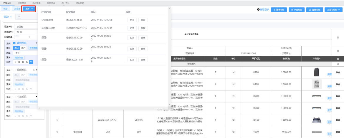The width and height of the screenshot is (344, 138).
Task: Click 图纸导出 export button
Action: [315, 10]
